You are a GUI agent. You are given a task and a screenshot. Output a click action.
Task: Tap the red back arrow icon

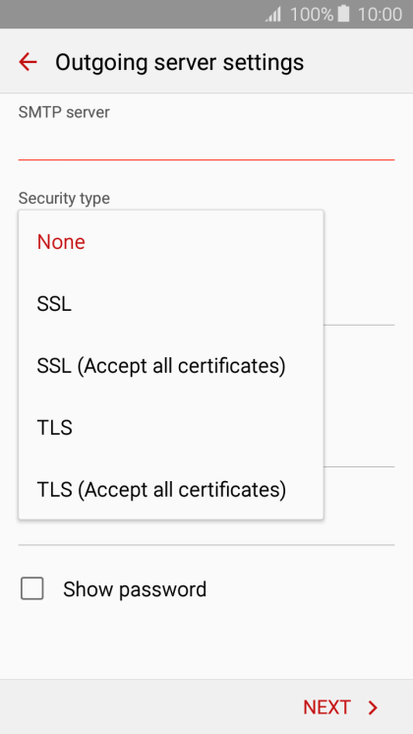[x=28, y=62]
